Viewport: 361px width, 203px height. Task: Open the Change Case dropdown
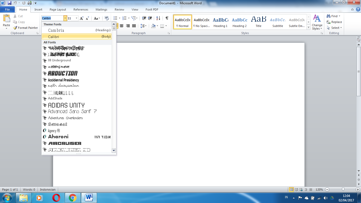(97, 18)
